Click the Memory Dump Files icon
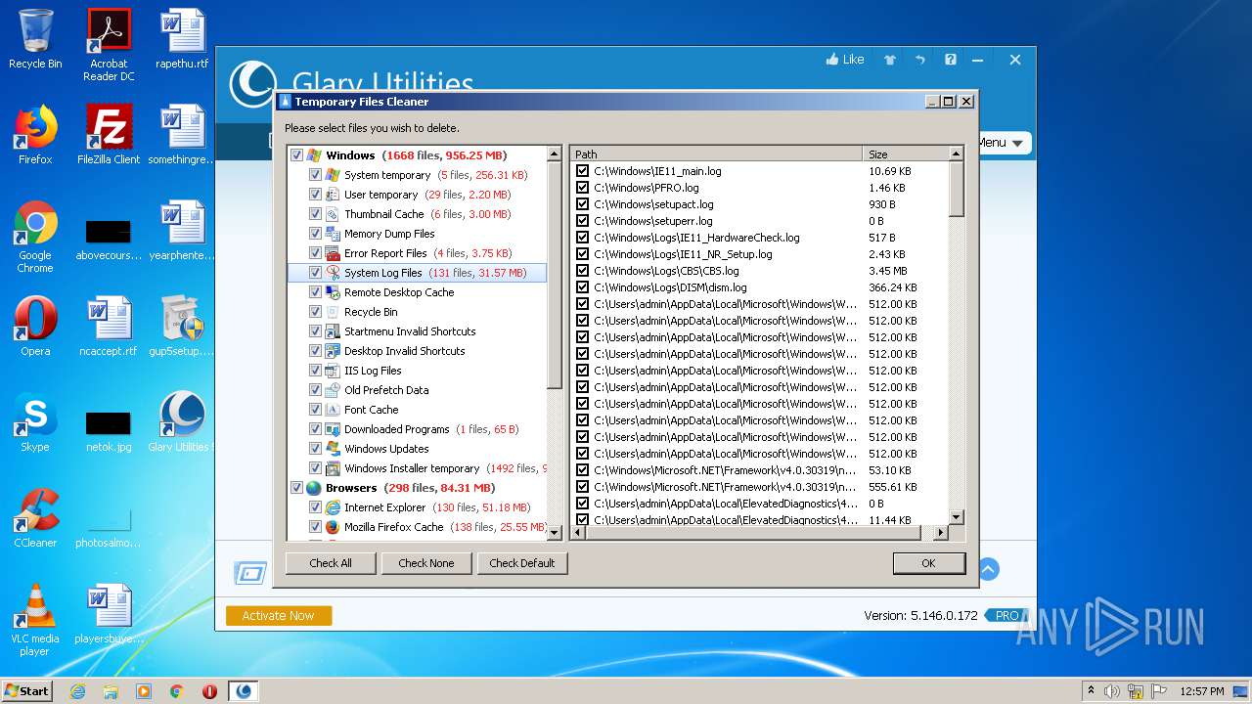 click(333, 234)
